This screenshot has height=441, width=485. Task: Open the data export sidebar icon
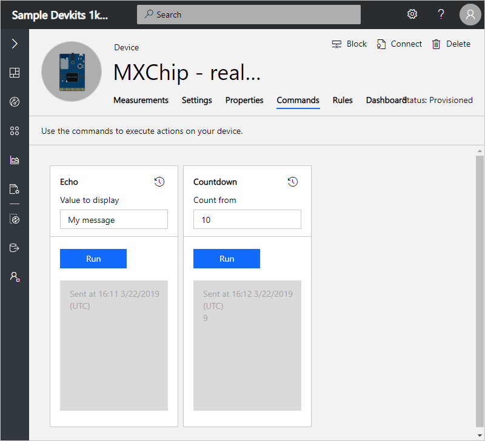point(15,247)
